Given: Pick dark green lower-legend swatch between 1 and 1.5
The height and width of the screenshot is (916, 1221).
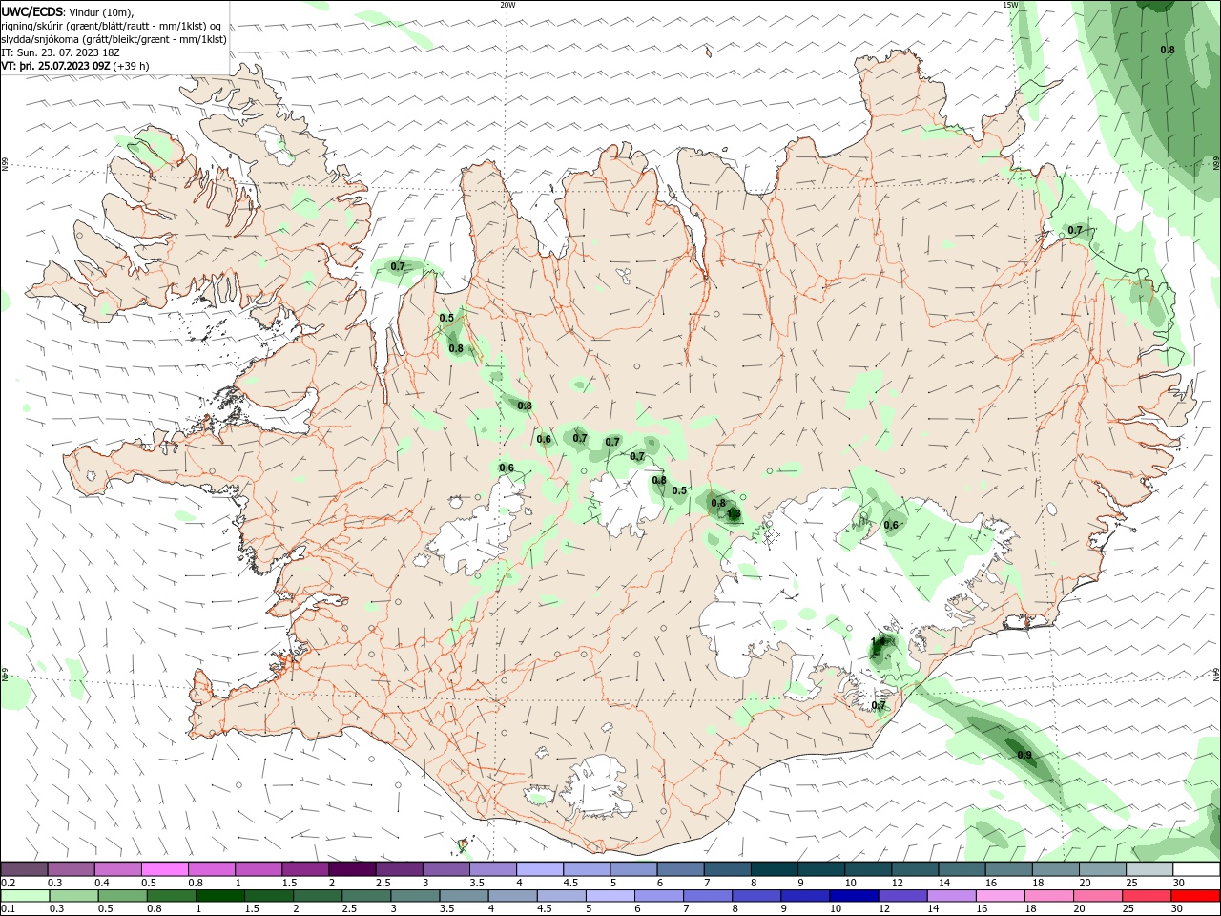Looking at the screenshot, I should point(219,896).
